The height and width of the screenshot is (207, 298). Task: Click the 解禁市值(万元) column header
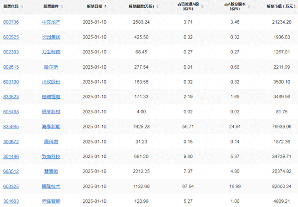(x=281, y=6)
